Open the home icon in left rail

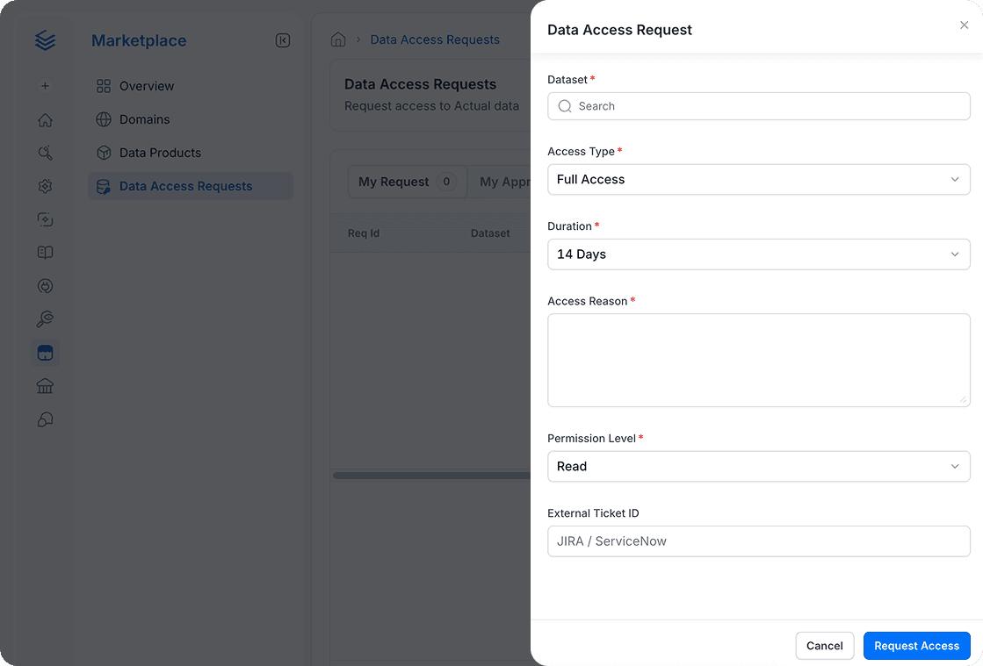pos(45,119)
